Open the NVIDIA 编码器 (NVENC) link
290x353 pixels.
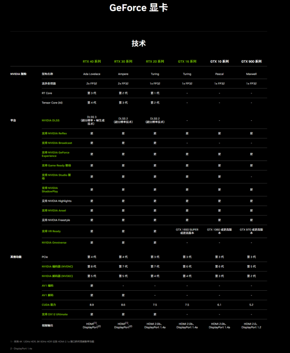coord(57,266)
